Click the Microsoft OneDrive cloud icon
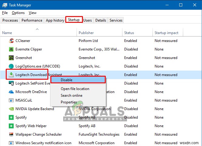This screenshot has height=146, width=202. [11, 92]
